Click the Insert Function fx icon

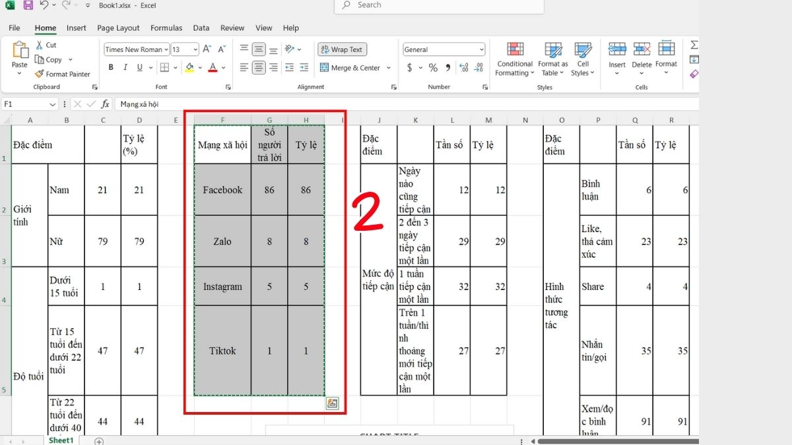105,104
